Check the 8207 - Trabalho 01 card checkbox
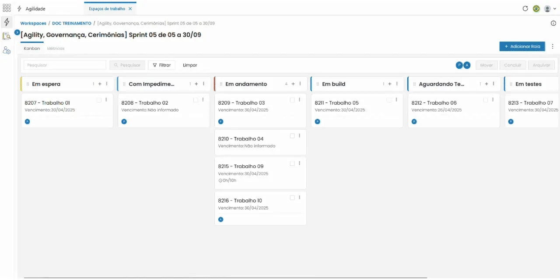 (x=99, y=100)
